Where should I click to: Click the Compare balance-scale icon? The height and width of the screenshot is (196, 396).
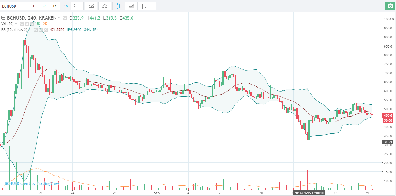click(104, 6)
